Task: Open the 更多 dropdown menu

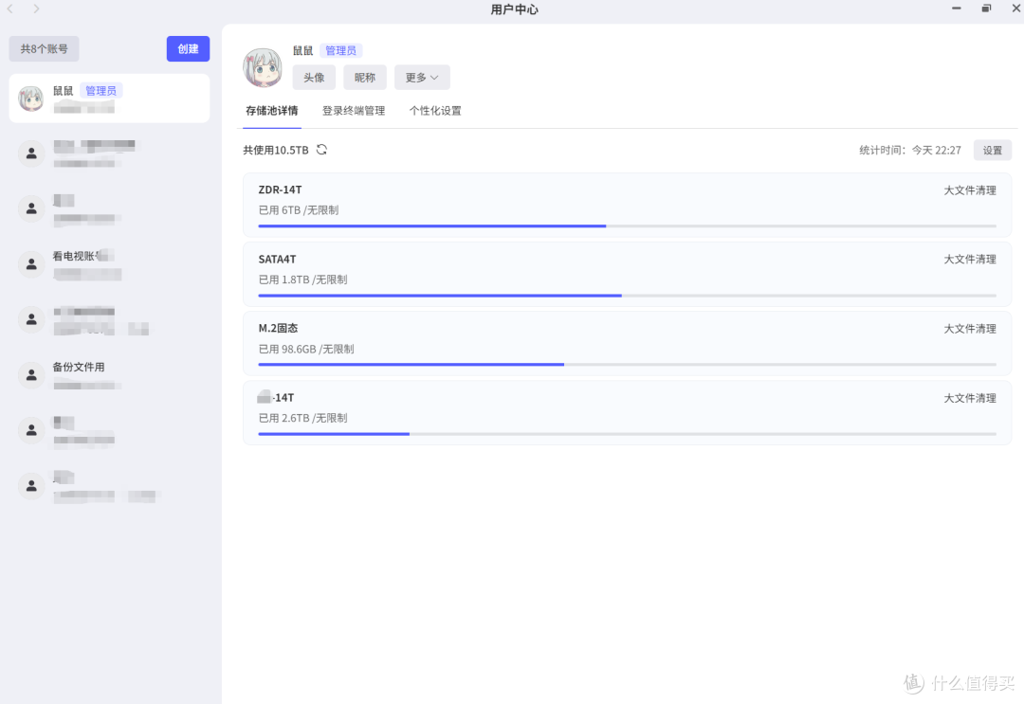Action: (422, 77)
